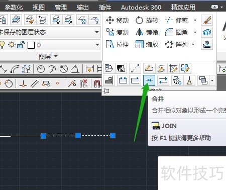
Task: Click the Previous Layer icon
Action: [x=42, y=20]
